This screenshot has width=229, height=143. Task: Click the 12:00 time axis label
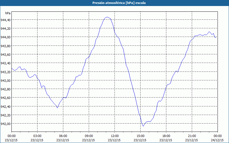coord(115,136)
